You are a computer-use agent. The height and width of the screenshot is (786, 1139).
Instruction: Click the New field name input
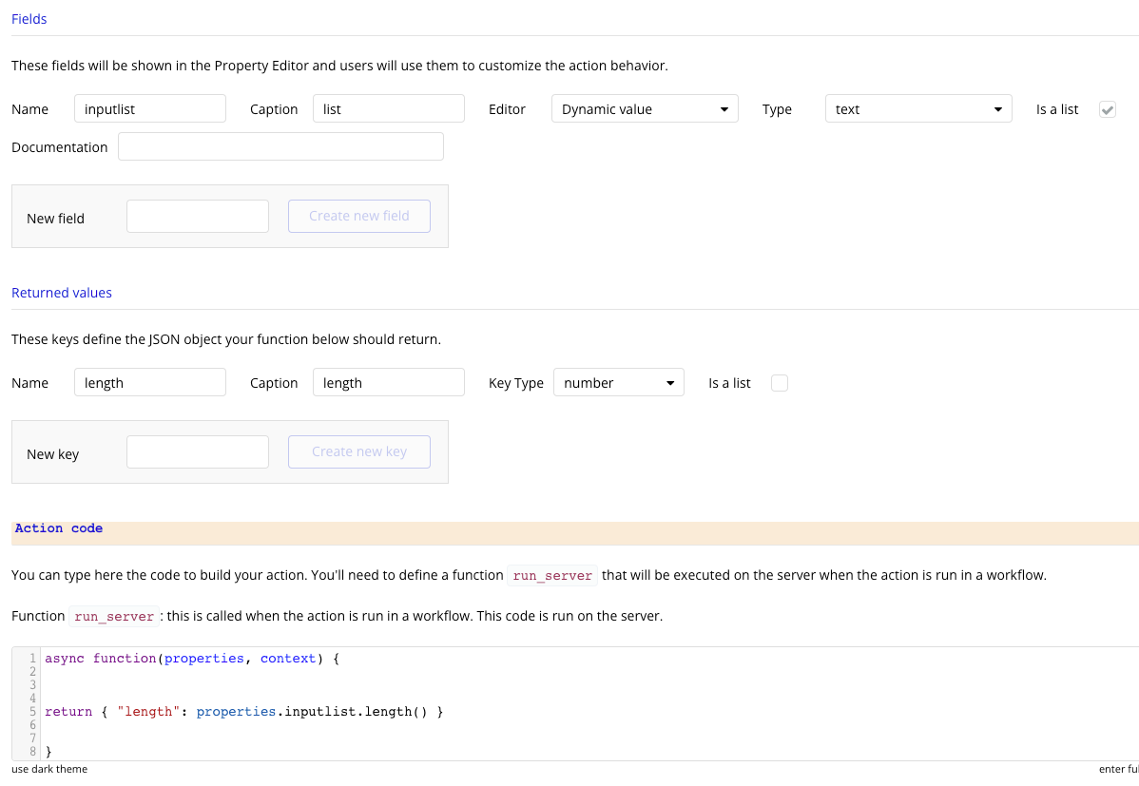point(198,216)
